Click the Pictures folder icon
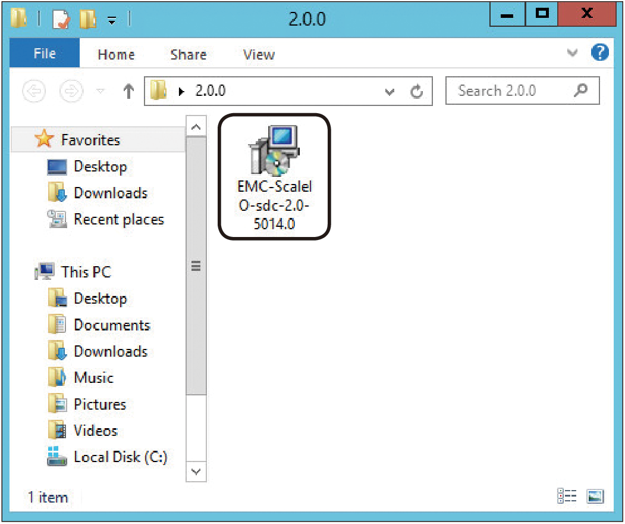625x524 pixels. pos(57,404)
